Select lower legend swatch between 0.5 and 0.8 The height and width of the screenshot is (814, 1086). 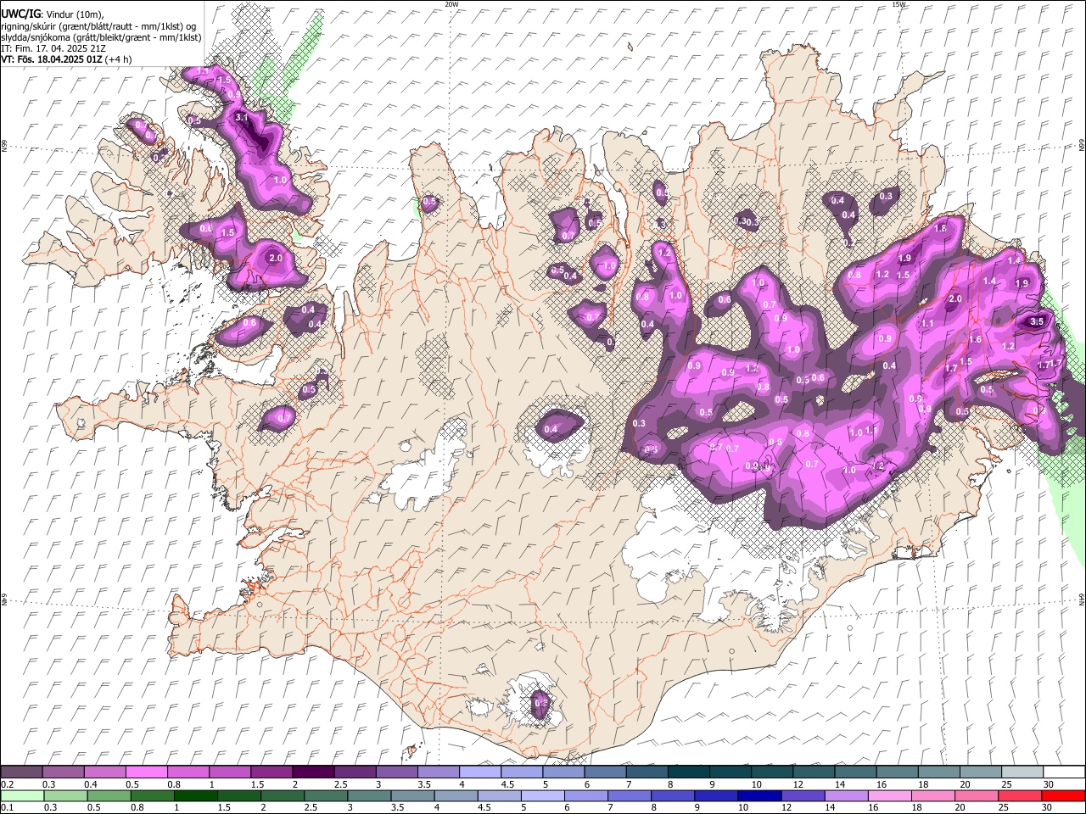[109, 795]
